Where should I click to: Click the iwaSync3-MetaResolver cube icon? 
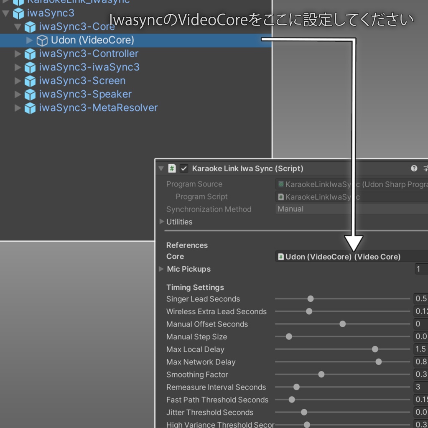coord(30,108)
